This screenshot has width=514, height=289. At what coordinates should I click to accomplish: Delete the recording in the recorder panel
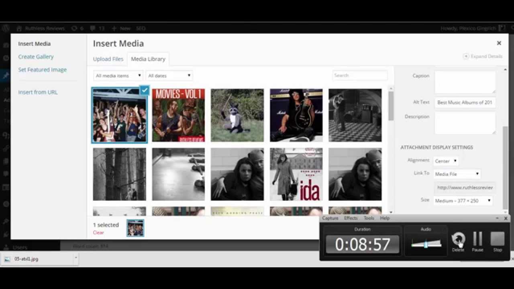[x=458, y=242]
